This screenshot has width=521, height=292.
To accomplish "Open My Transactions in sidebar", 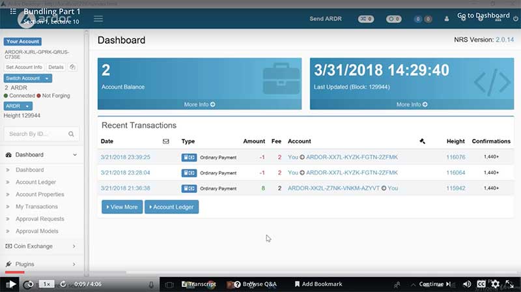I will pos(36,207).
